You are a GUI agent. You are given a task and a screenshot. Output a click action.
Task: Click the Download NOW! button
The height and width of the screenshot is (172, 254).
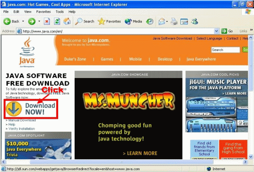31,109
